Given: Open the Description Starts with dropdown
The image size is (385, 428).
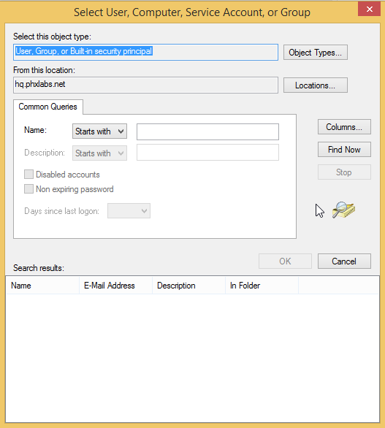Looking at the screenshot, I should (x=99, y=153).
